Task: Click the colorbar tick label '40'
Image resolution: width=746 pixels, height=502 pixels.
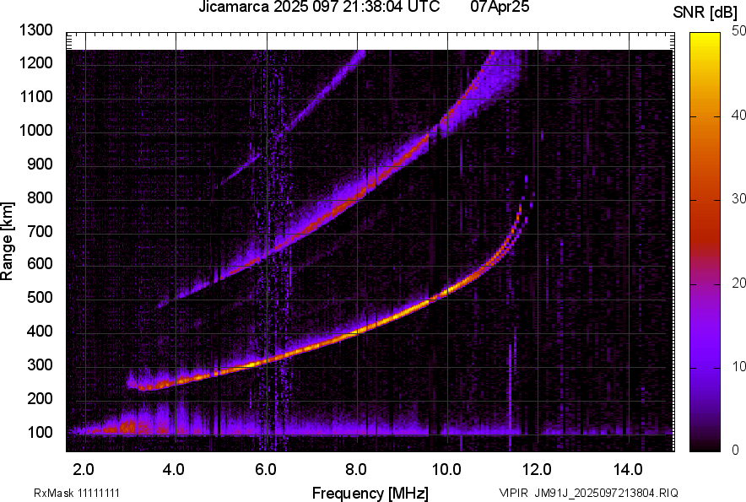Action: (x=739, y=115)
